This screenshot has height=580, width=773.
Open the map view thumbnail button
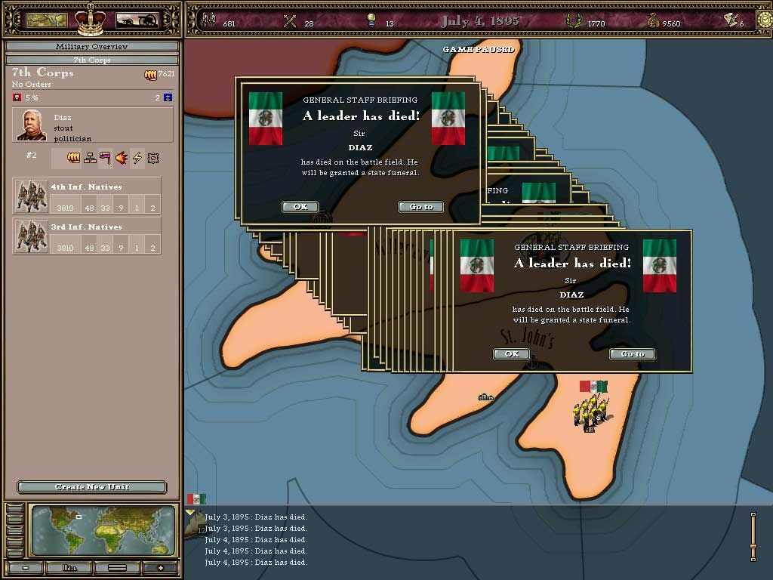point(46,20)
